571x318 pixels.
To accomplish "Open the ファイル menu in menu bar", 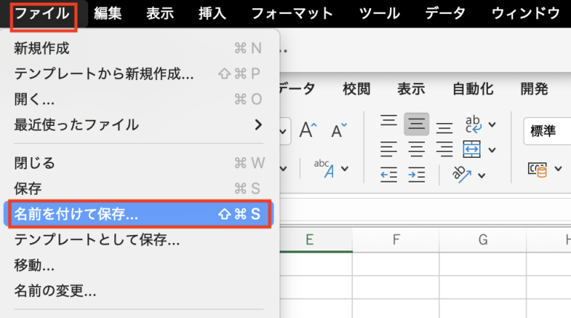I will click(x=42, y=14).
